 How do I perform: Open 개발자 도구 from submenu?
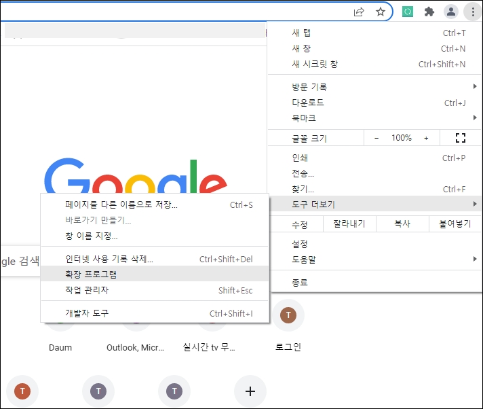click(155, 313)
